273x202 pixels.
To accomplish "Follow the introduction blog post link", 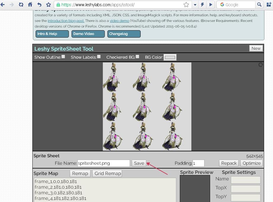I will 66,21.
